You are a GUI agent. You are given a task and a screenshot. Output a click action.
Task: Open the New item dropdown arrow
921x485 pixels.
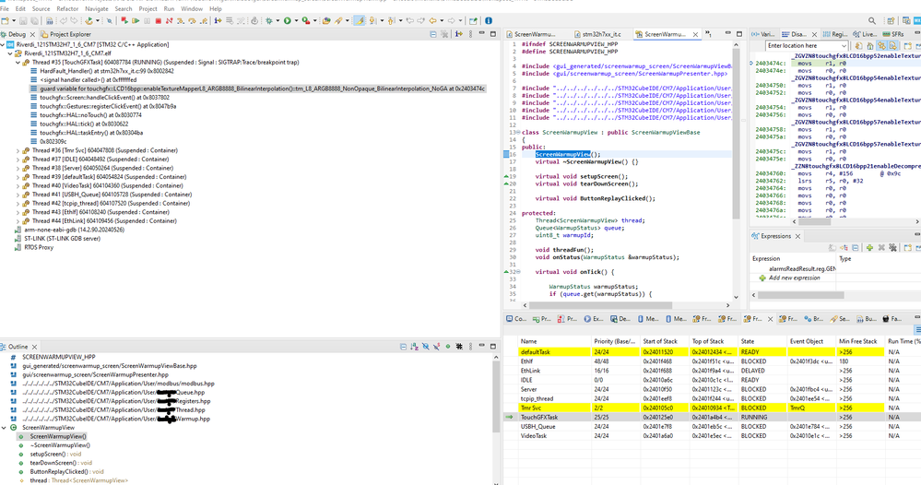tap(14, 20)
